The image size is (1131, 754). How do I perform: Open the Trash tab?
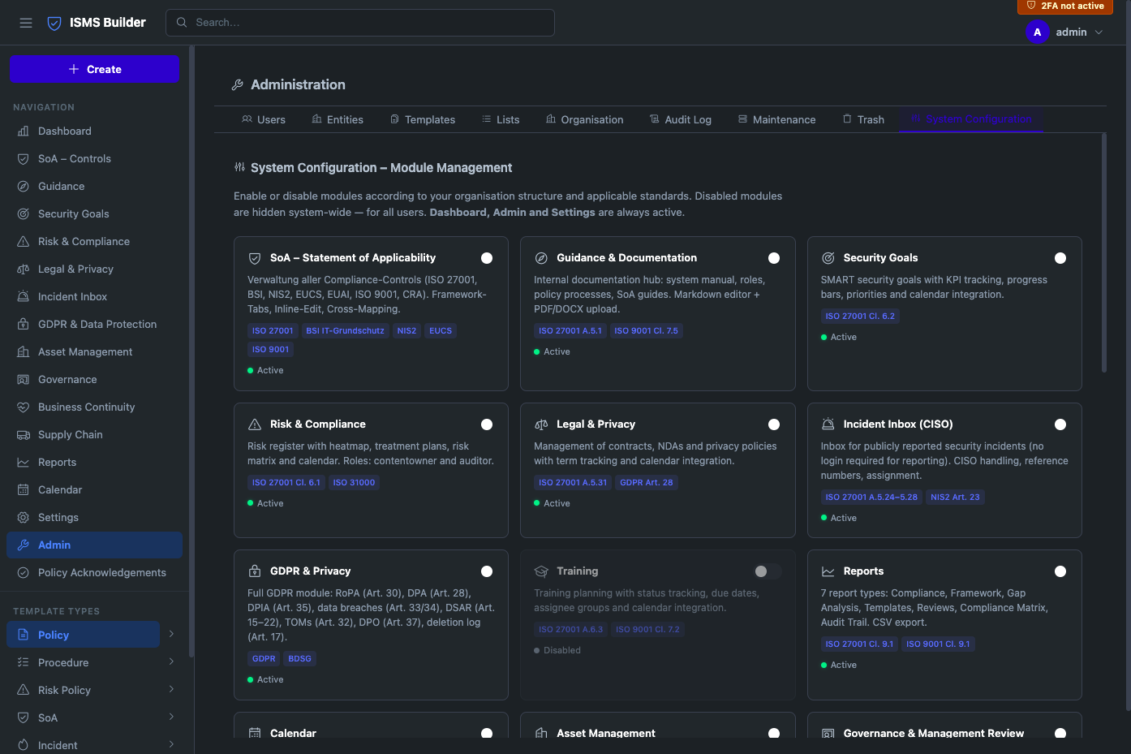pos(863,119)
